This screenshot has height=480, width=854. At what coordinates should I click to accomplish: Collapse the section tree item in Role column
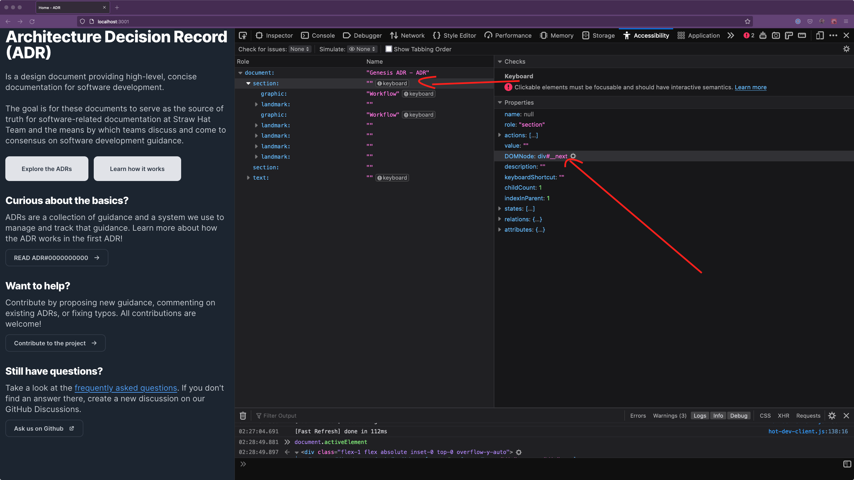point(248,83)
